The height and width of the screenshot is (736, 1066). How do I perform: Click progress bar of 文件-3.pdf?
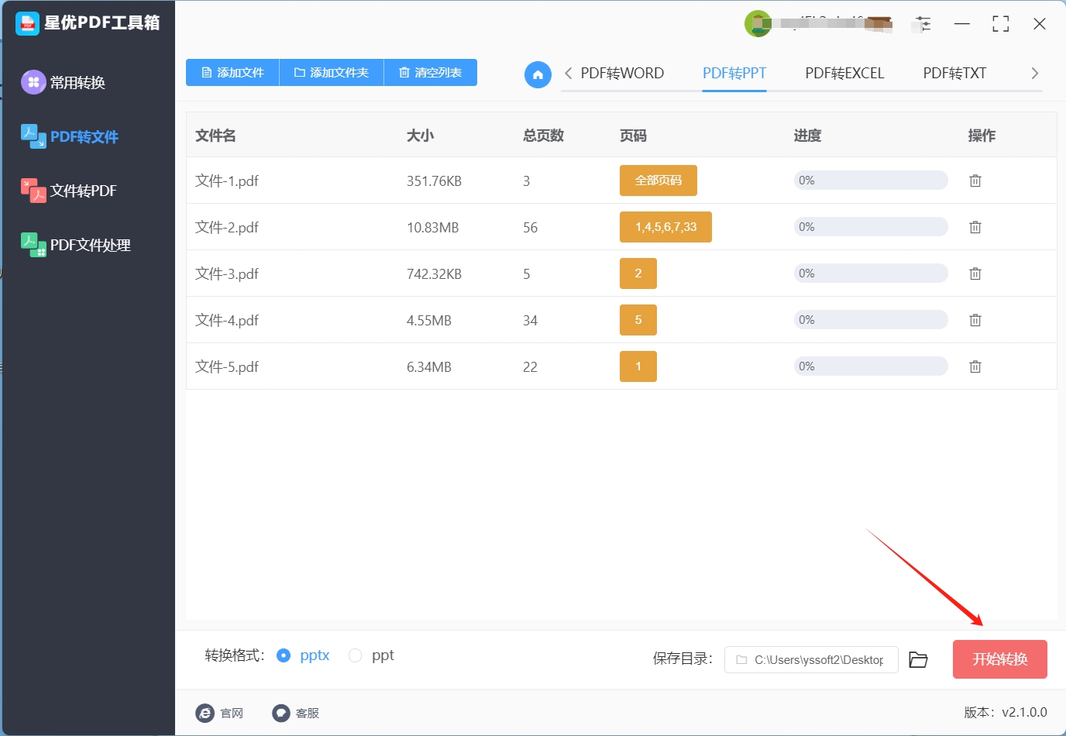[x=871, y=273]
